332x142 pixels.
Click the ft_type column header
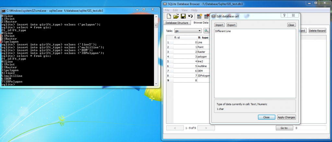coord(203,38)
